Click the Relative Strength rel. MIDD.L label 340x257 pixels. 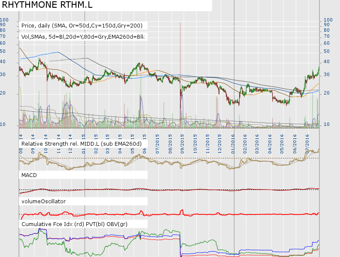[82, 143]
